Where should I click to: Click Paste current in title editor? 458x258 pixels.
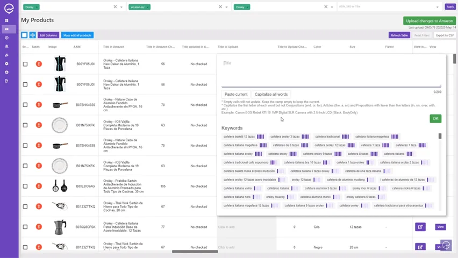tap(235, 95)
